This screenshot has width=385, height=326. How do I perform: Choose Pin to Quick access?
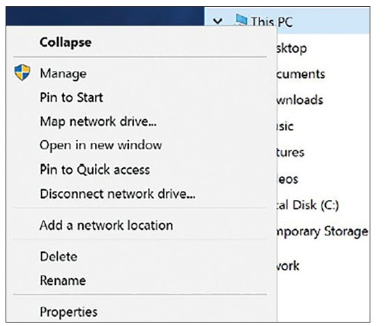point(95,169)
